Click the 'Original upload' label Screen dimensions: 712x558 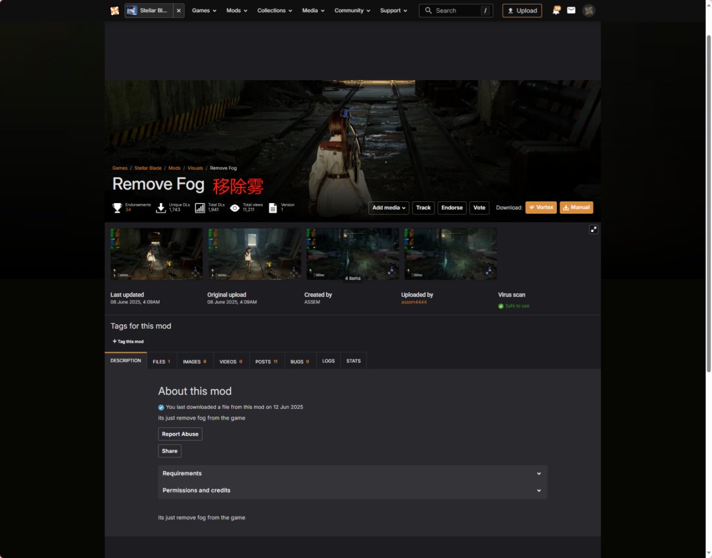pos(227,295)
